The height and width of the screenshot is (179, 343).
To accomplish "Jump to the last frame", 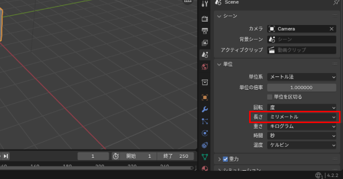I will click(6, 156).
